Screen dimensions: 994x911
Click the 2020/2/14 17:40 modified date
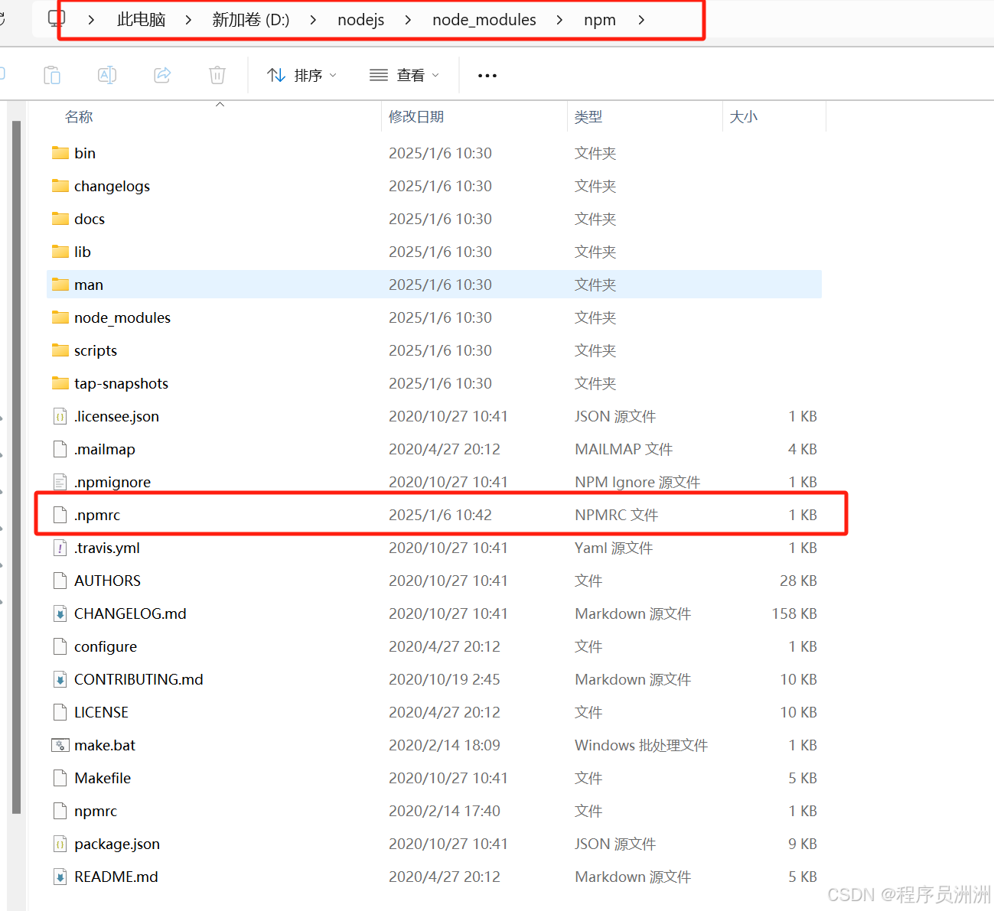[x=445, y=811]
